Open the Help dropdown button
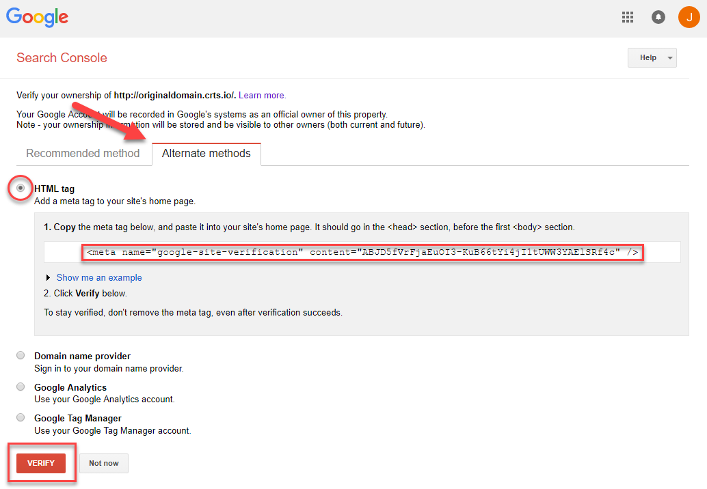The height and width of the screenshot is (489, 707). (652, 57)
